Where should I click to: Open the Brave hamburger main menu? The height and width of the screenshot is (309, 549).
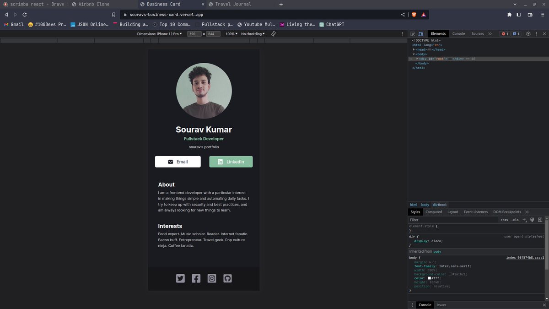click(x=542, y=15)
